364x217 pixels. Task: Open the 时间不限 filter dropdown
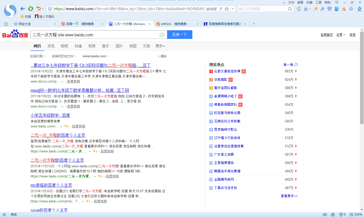(x=38, y=56)
